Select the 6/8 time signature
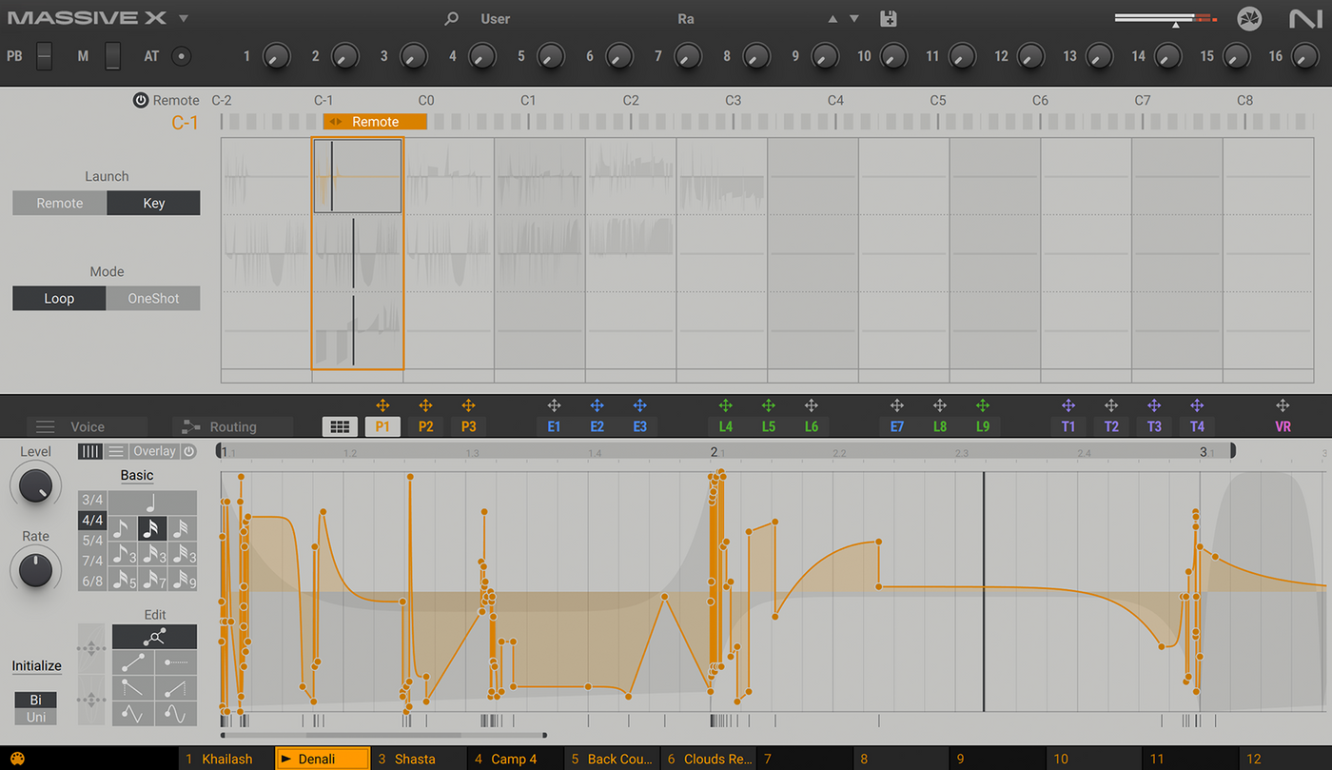The height and width of the screenshot is (770, 1332). [x=92, y=581]
